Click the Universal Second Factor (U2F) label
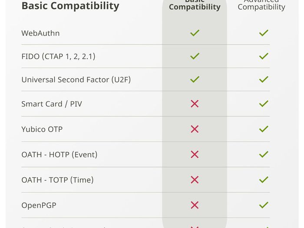The width and height of the screenshot is (304, 228). 76,79
